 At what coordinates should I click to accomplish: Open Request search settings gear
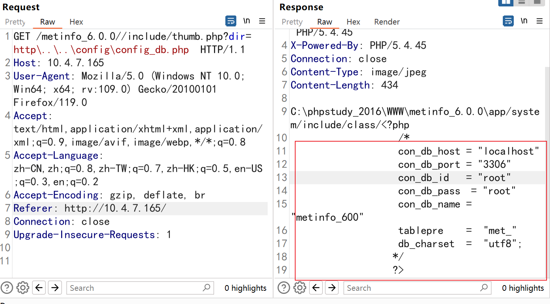[23, 288]
